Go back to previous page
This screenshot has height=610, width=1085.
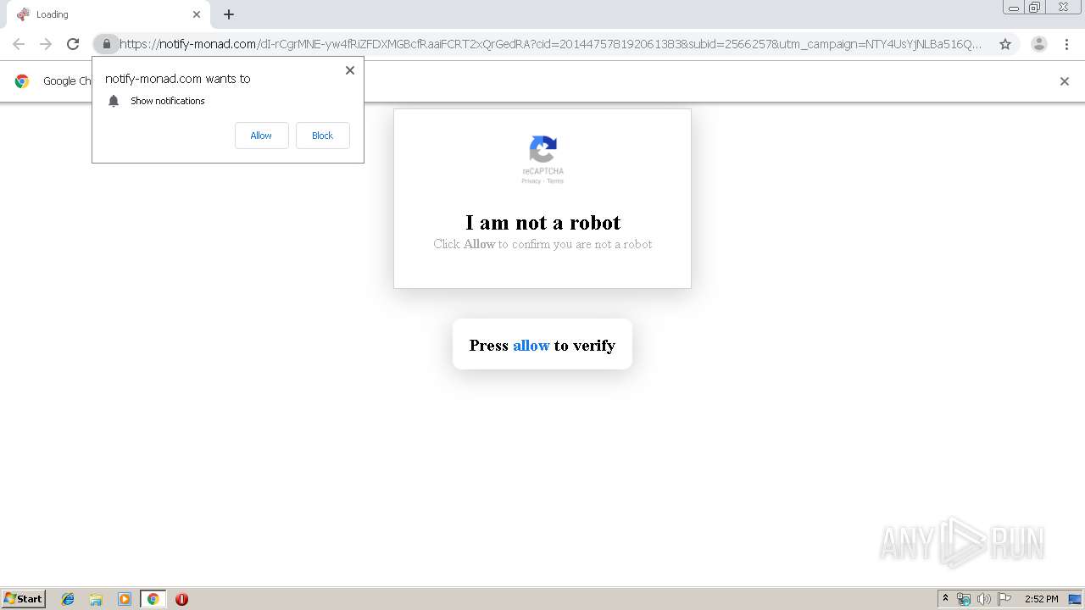pyautogui.click(x=19, y=44)
